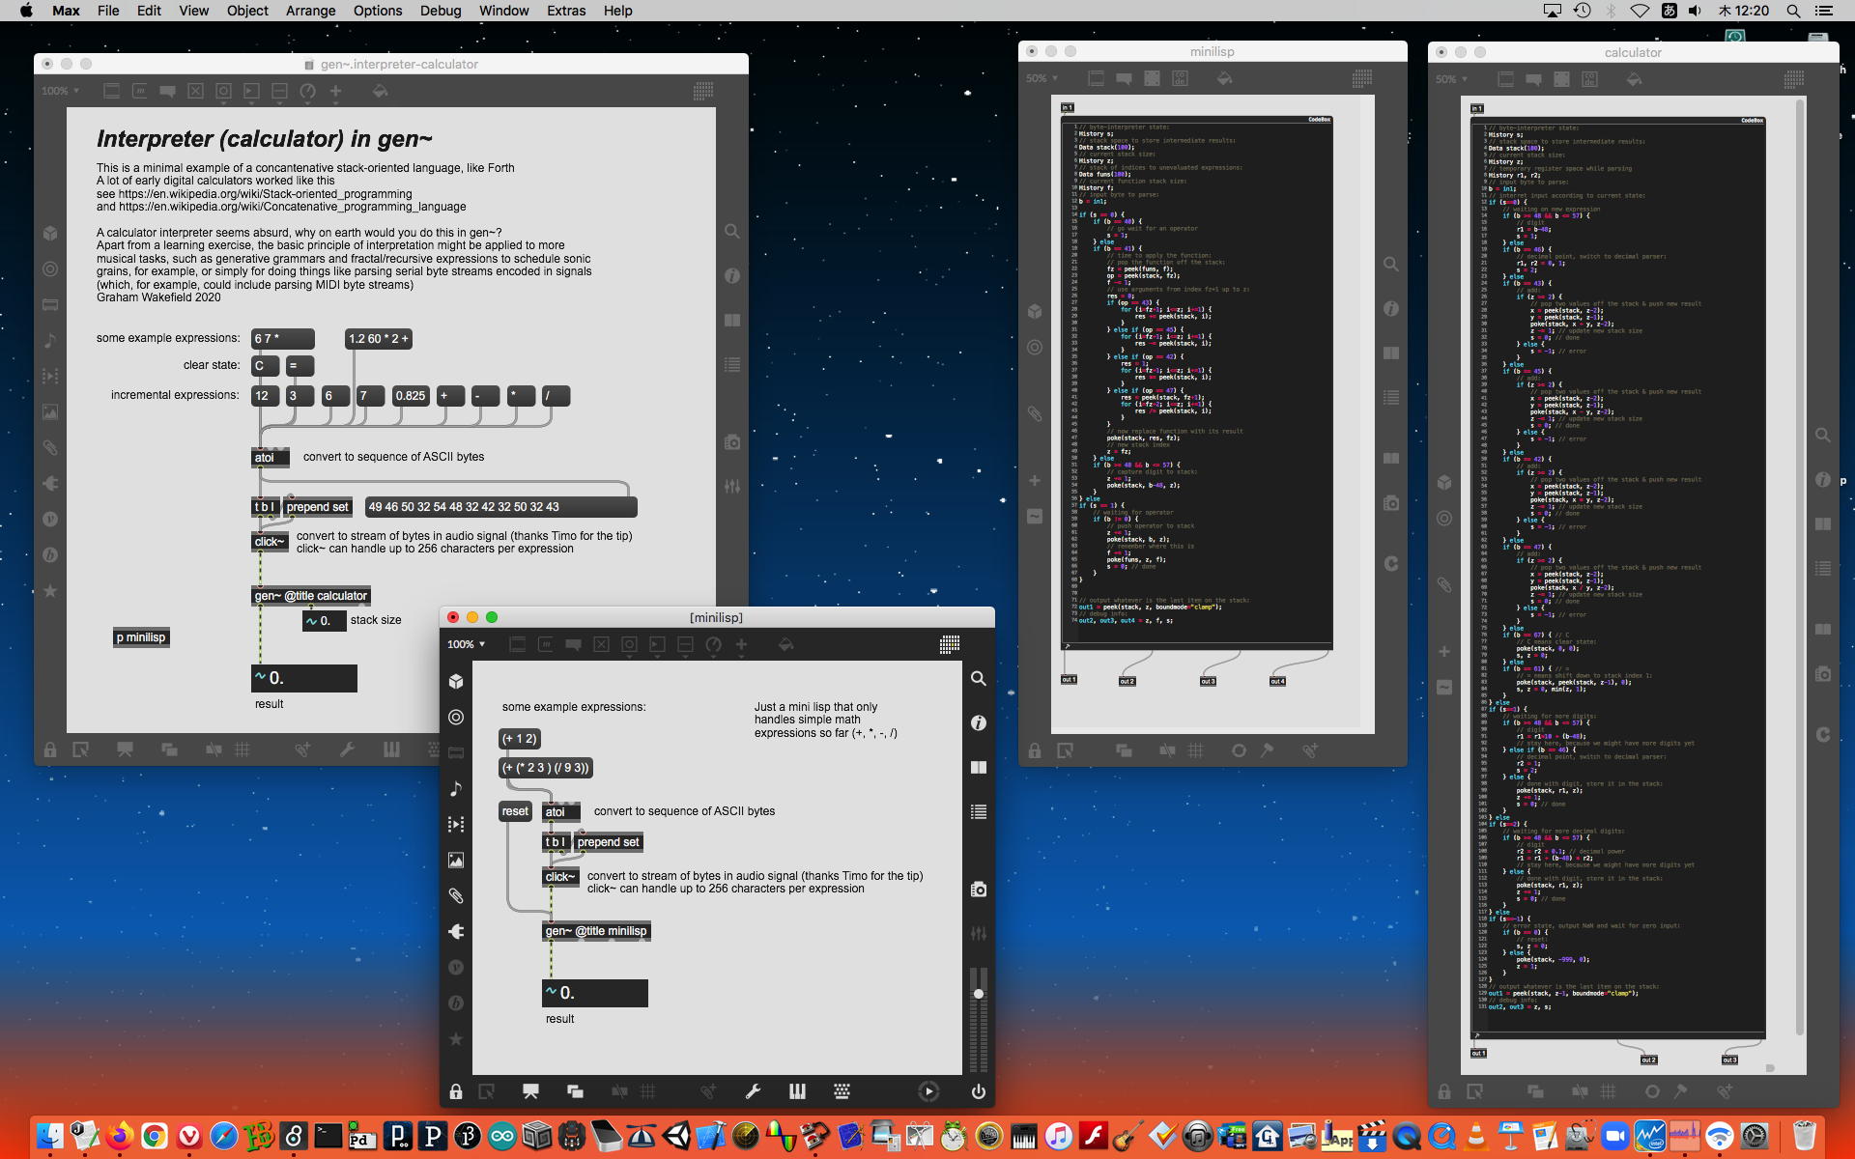Open 100% zoom dropdown in gen~.interpreter-calculator window
The image size is (1855, 1159).
60,91
